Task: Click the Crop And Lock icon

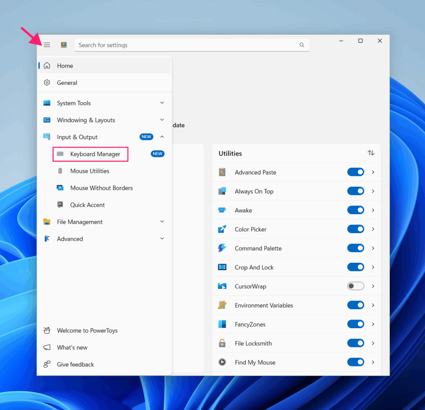Action: click(x=222, y=267)
